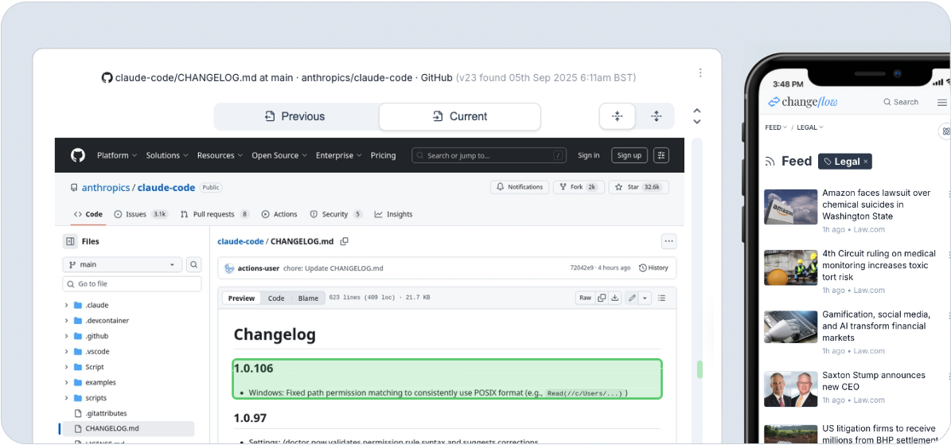The height and width of the screenshot is (445, 951).
Task: Open the hamburger menu on phone
Action: pos(942,102)
